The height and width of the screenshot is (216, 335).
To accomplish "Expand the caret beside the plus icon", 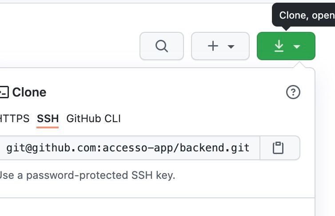I will point(231,46).
